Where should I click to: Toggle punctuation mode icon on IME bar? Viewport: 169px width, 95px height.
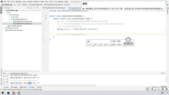pos(159,89)
